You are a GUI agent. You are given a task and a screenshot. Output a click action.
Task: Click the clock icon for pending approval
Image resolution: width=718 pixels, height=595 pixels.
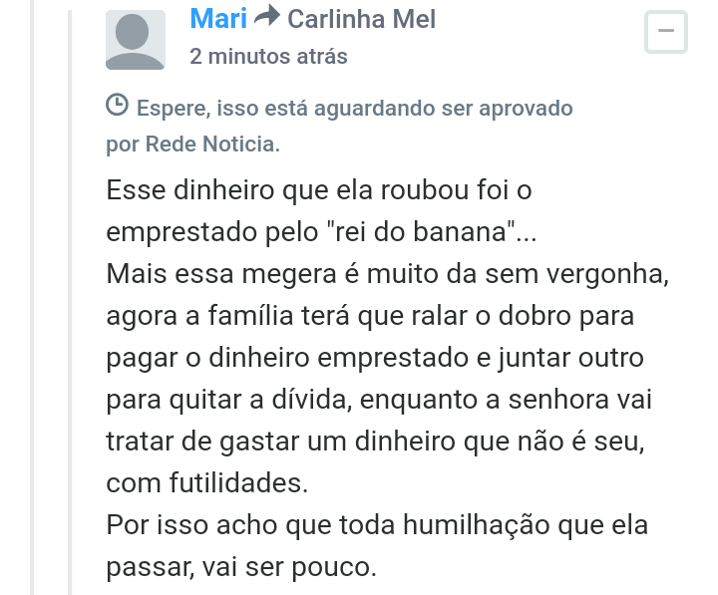click(x=117, y=105)
